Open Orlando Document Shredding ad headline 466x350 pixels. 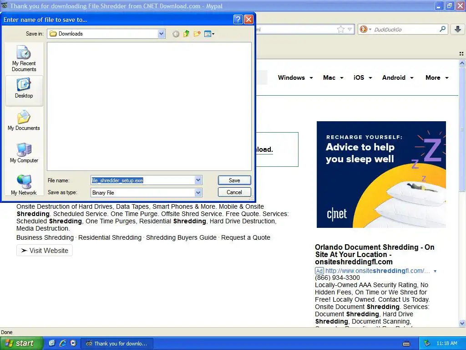pyautogui.click(x=375, y=254)
